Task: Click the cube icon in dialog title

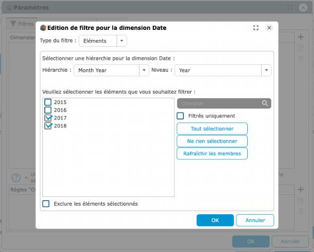Action: click(x=43, y=28)
